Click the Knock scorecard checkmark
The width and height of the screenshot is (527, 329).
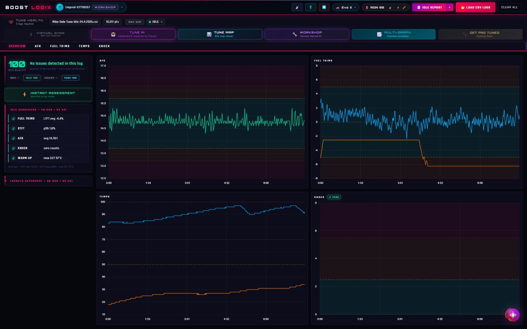pos(13,148)
